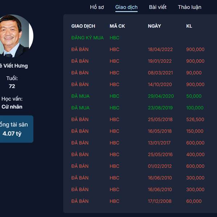Viewport: 217px width, 217px height.
Task: Click the volume 600,000 on 01/02/2012
Action: coord(195,166)
